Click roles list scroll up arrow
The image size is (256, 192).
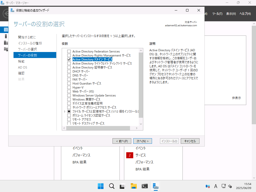(x=141, y=50)
